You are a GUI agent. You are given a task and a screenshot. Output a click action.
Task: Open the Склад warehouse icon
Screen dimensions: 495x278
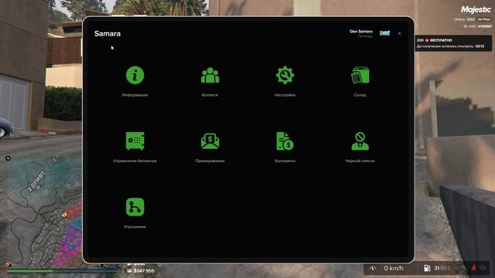coord(360,75)
